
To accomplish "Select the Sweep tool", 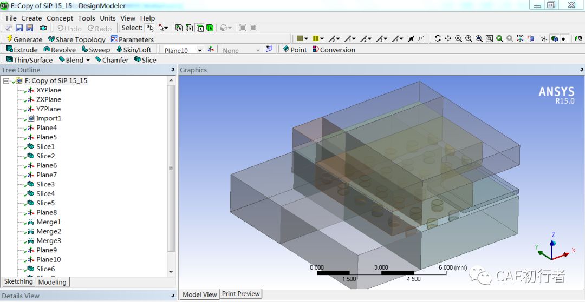I will coord(95,50).
